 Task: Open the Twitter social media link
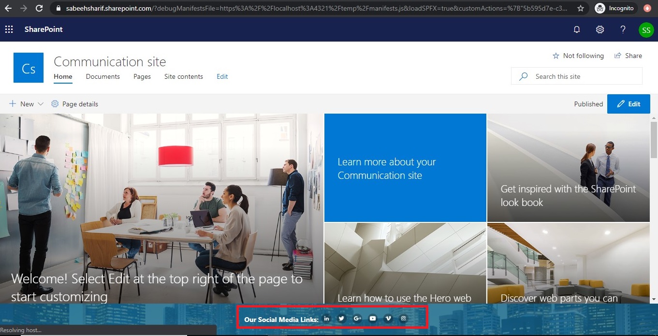click(341, 318)
